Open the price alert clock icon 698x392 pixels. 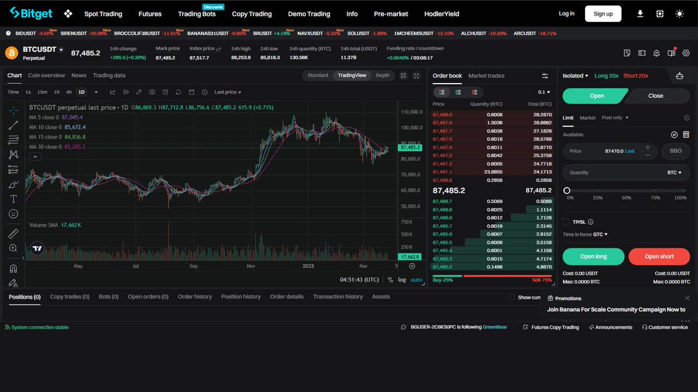(165, 92)
